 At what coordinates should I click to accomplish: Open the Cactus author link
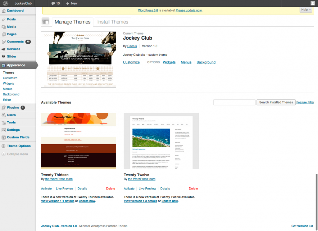pyautogui.click(x=132, y=46)
